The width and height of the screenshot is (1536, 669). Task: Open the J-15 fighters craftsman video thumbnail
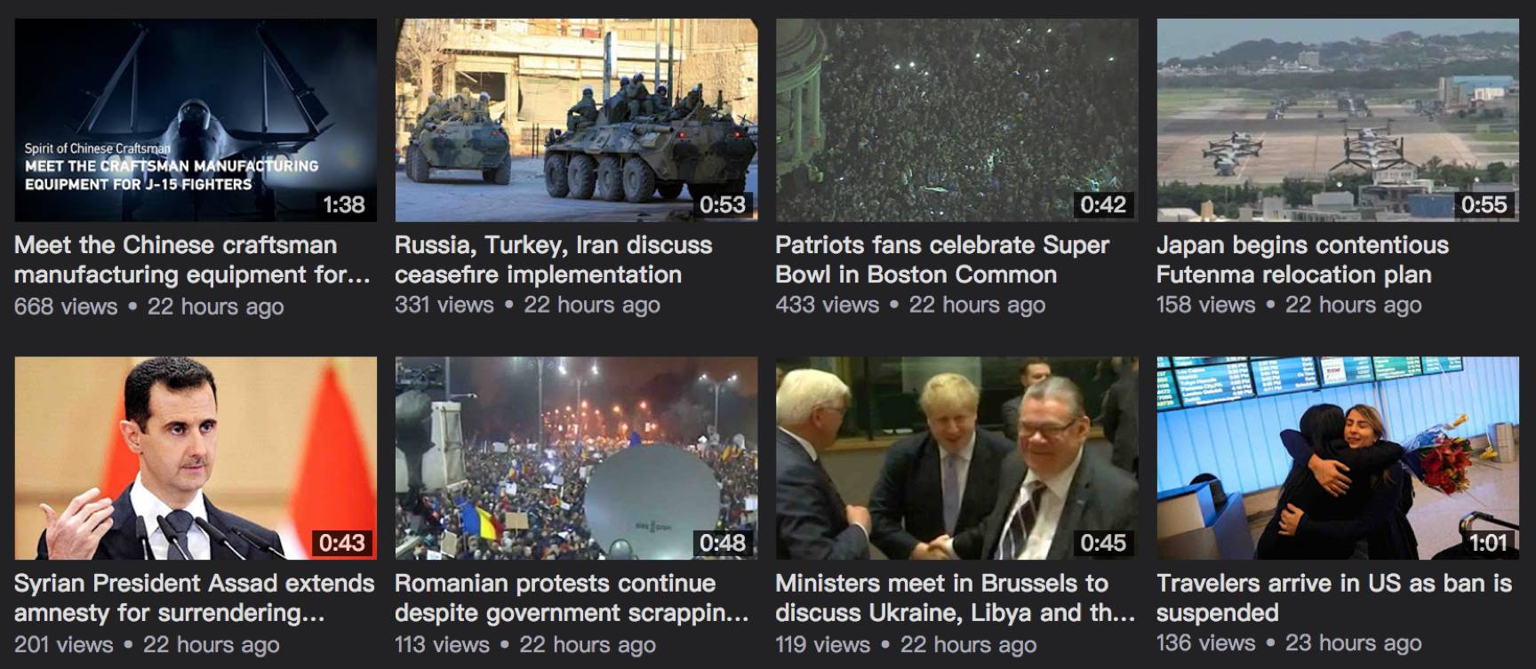196,120
